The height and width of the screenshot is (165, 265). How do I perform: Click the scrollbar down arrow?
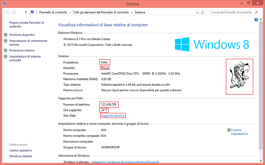point(261,161)
